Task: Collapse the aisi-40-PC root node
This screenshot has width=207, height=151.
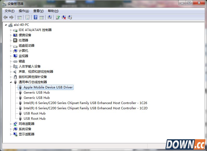Action: pos(6,25)
